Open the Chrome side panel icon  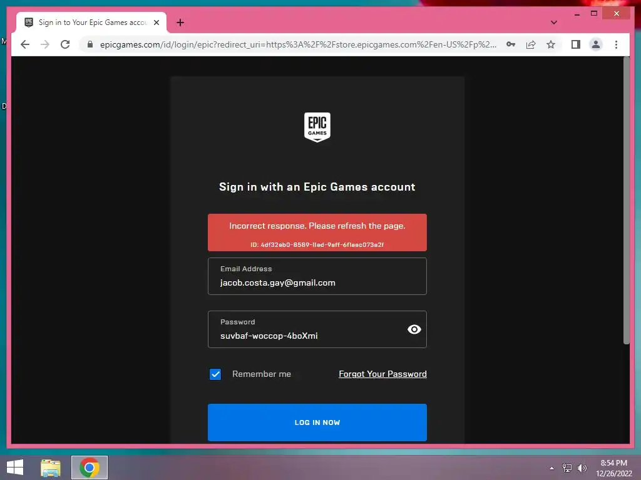[576, 44]
